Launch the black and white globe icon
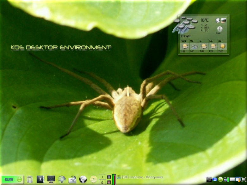Image resolution: width=247 pixels, height=185 pixels. (x=83, y=179)
